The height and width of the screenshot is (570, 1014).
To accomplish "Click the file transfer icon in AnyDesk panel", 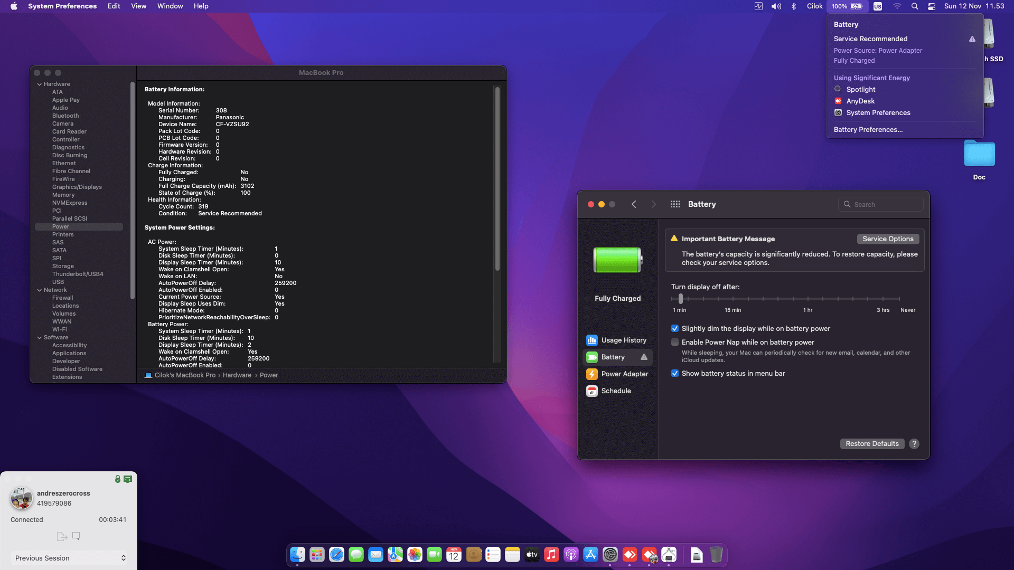I will (x=62, y=536).
